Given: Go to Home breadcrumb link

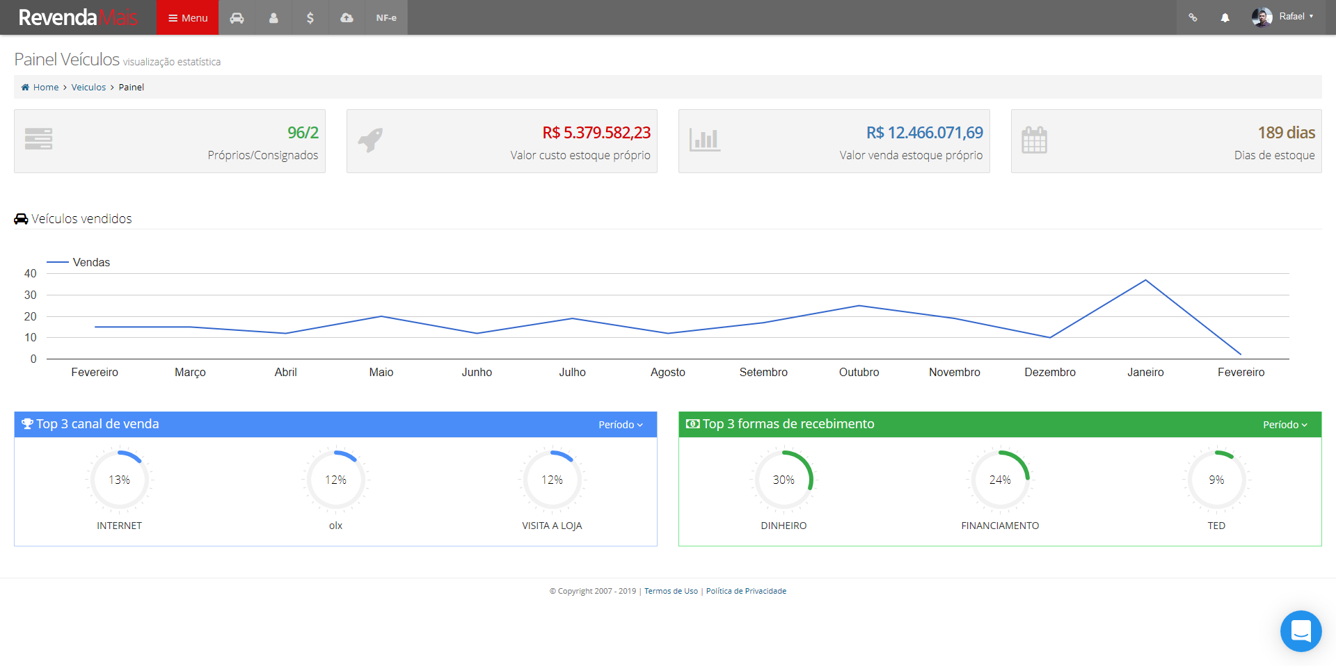Looking at the screenshot, I should tap(45, 88).
